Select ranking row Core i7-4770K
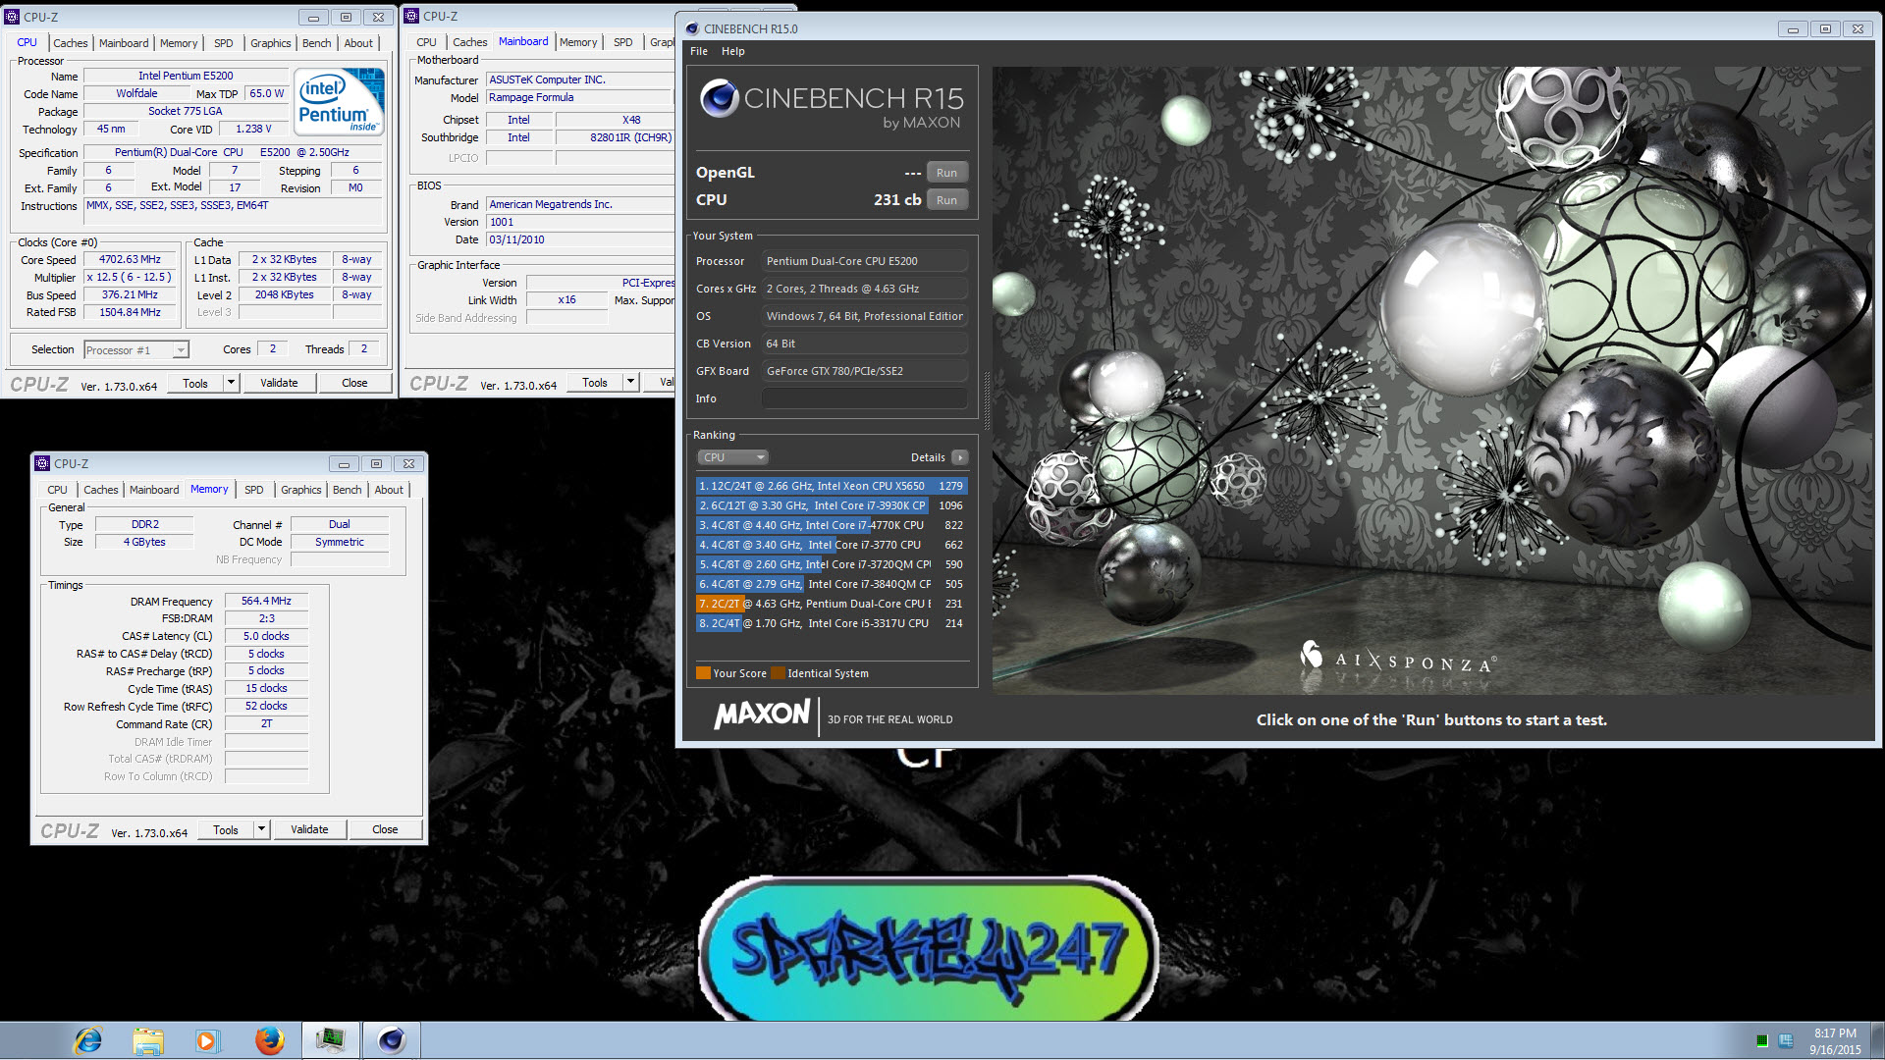Image resolution: width=1885 pixels, height=1060 pixels. (x=832, y=525)
